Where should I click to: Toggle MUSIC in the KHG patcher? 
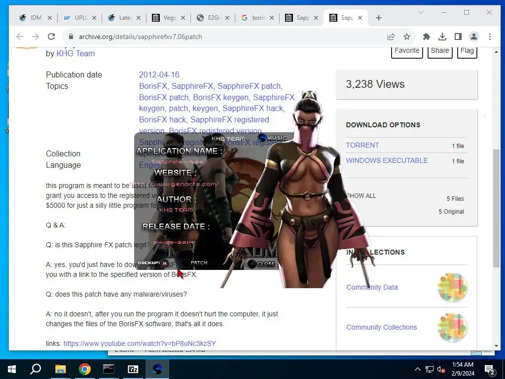coord(272,138)
